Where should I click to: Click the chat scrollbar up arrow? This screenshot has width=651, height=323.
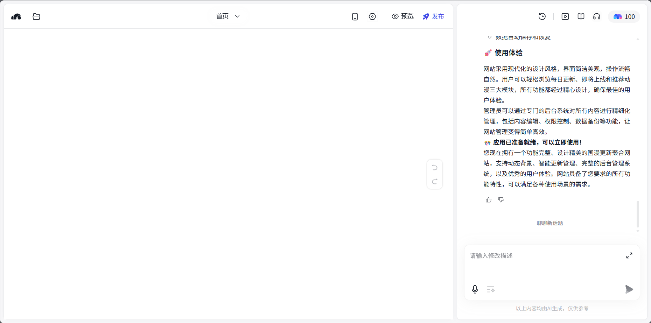(638, 39)
